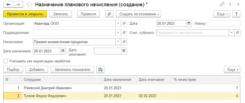Open the upper Еще menu
This screenshot has height=103, width=245.
pyautogui.click(x=222, y=14)
